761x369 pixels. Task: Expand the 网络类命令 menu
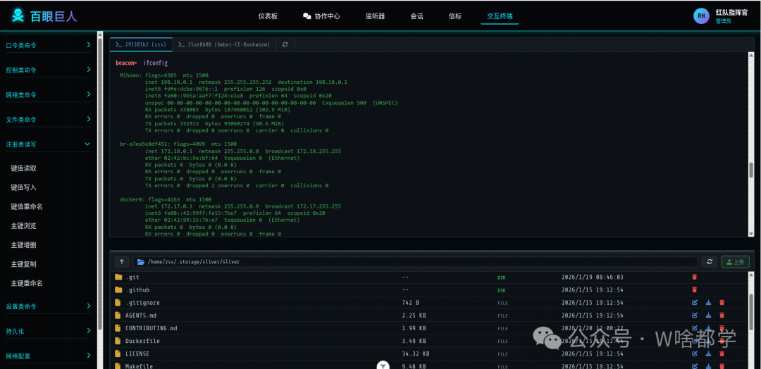[48, 94]
